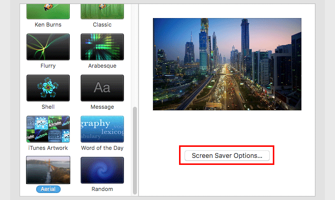Click the Arabesque label text
335x200 pixels.
tap(102, 66)
